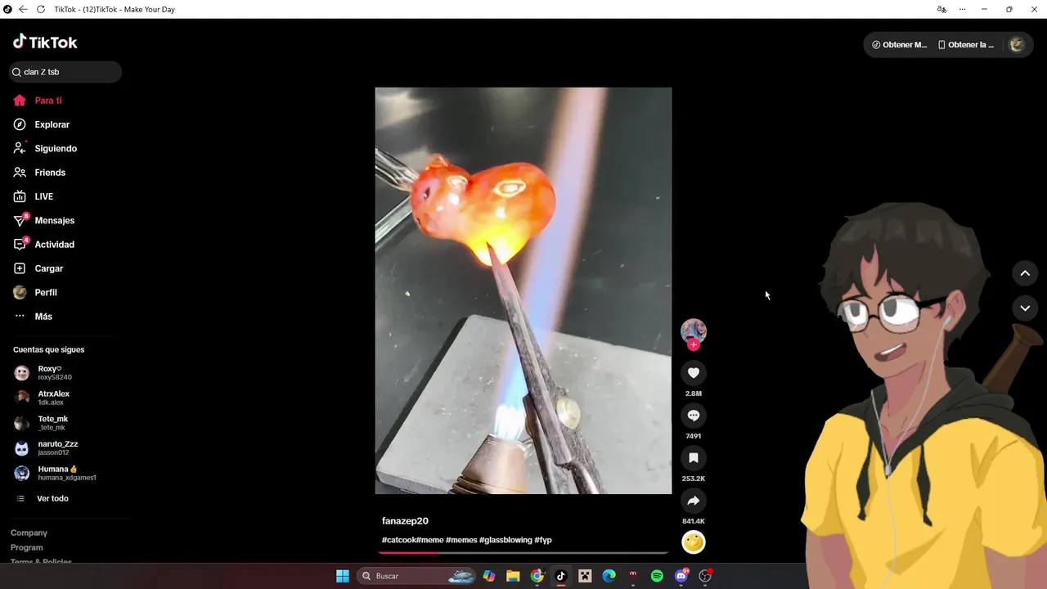
Task: Open Spotify from the taskbar
Action: click(x=657, y=576)
